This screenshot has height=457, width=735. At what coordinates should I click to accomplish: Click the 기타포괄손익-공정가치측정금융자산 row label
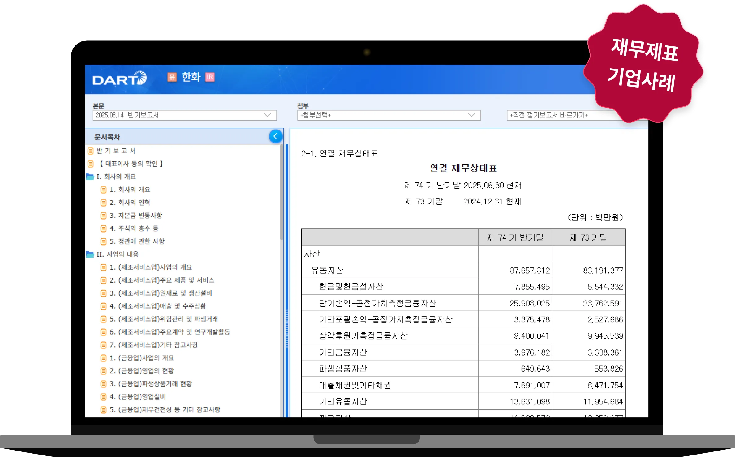[385, 320]
